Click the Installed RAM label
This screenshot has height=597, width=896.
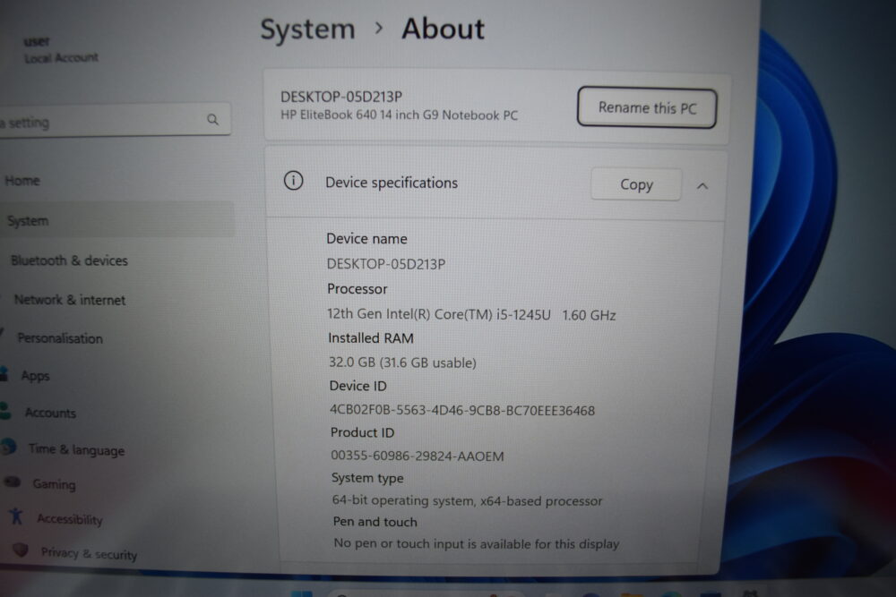370,337
